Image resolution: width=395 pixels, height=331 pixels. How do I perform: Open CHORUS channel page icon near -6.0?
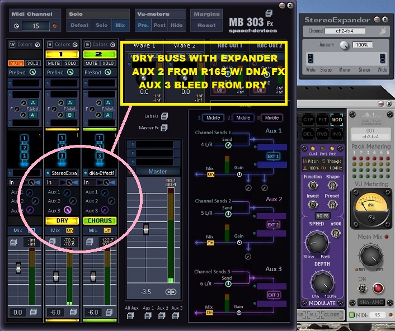point(109,313)
